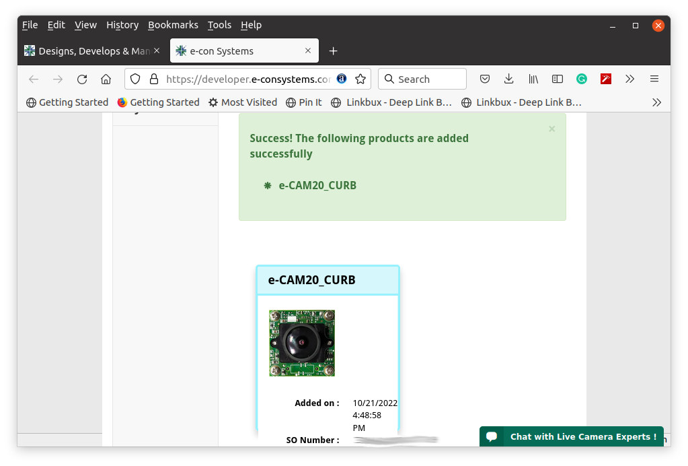The height and width of the screenshot is (466, 688).
Task: Go to the Firefox home page
Action: 106,79
